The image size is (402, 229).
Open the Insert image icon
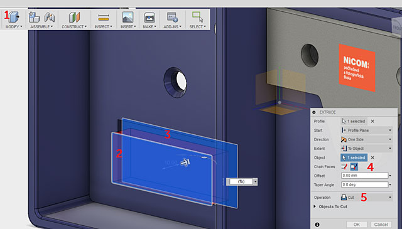(x=128, y=17)
